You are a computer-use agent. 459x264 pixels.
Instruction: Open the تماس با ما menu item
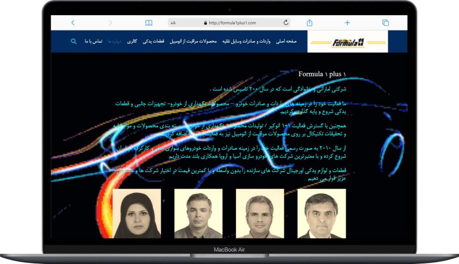[93, 41]
